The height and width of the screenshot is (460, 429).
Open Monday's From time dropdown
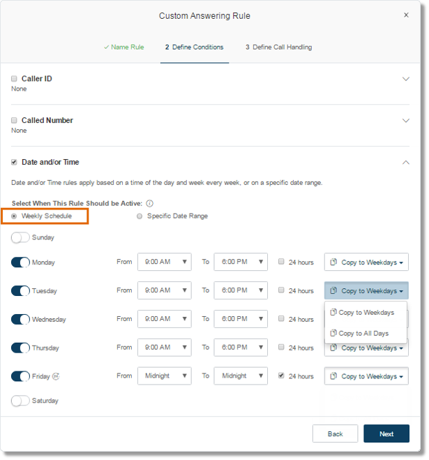(165, 262)
